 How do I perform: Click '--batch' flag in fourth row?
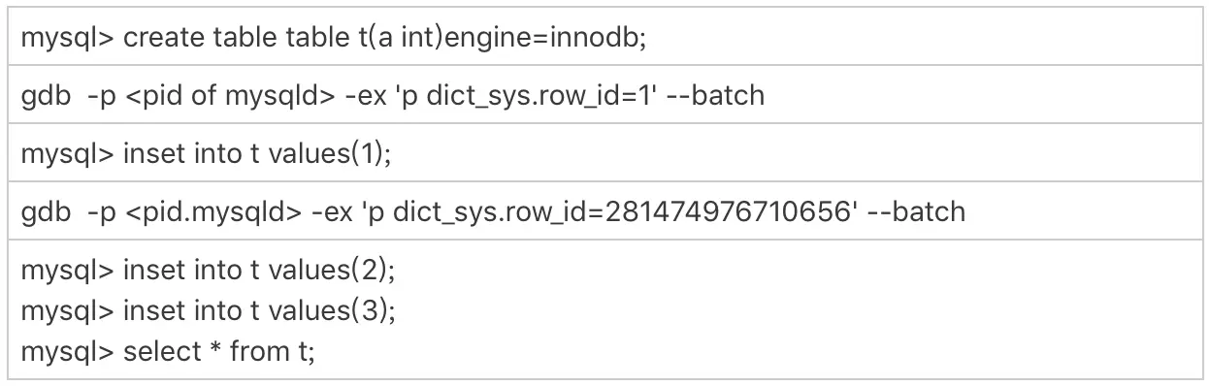click(x=916, y=210)
